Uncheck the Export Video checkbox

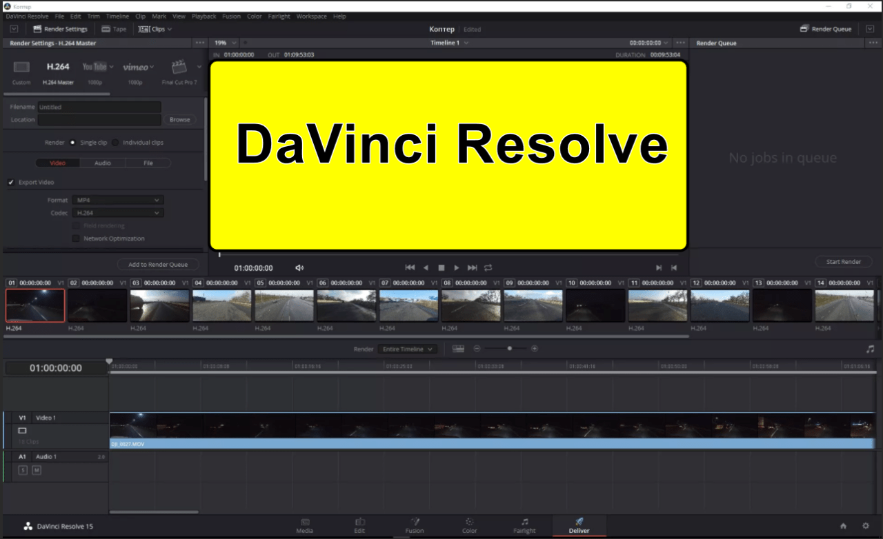click(11, 183)
